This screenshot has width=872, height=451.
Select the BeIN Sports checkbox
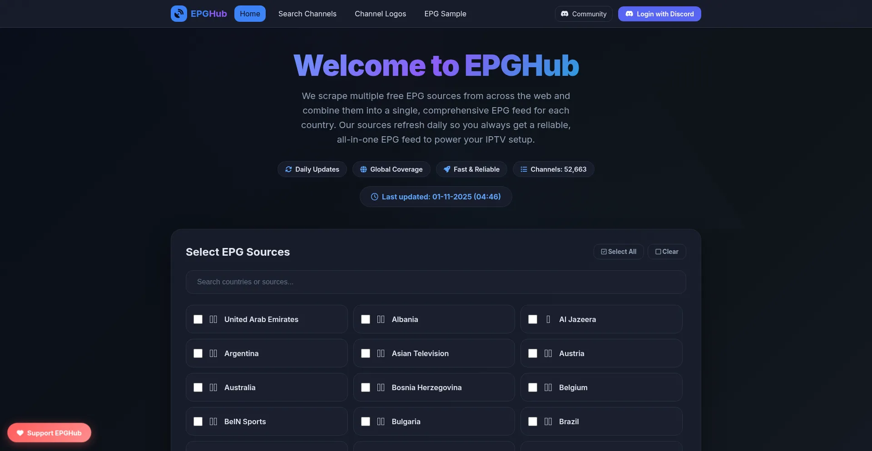click(198, 421)
